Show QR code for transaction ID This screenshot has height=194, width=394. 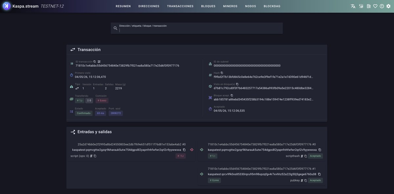pyautogui.click(x=99, y=62)
